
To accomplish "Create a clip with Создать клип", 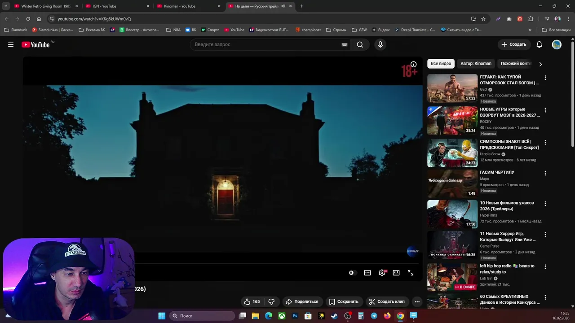I will (387, 301).
